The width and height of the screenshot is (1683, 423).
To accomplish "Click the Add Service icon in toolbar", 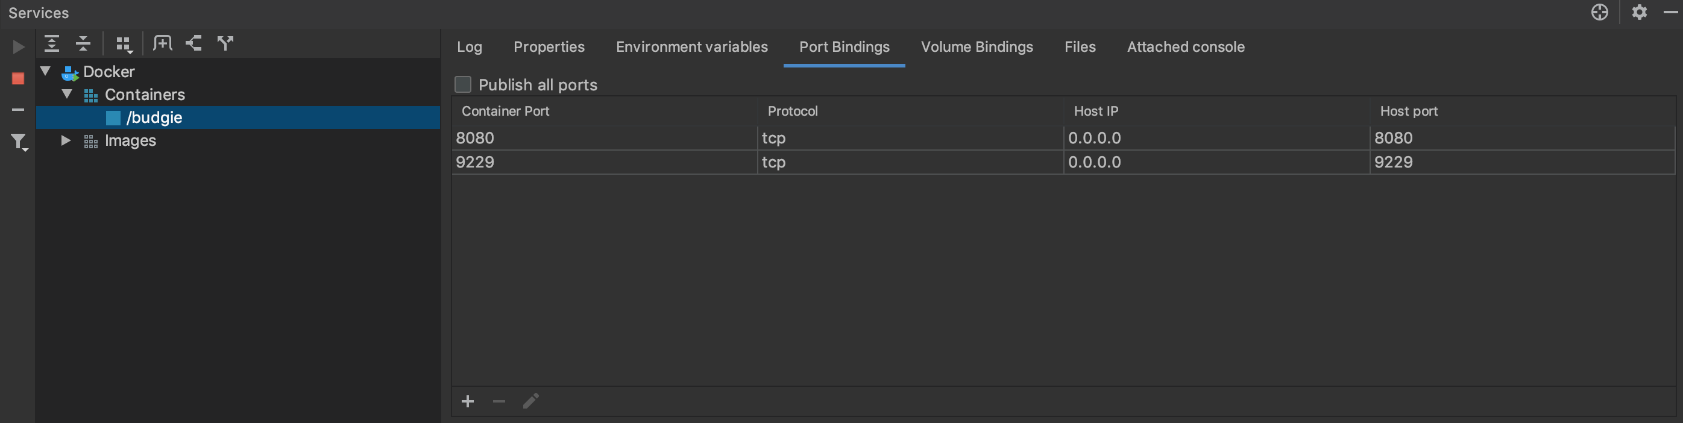I will point(162,43).
